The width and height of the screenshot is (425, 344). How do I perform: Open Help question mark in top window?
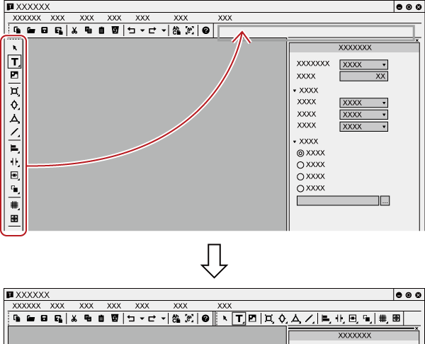pos(205,30)
